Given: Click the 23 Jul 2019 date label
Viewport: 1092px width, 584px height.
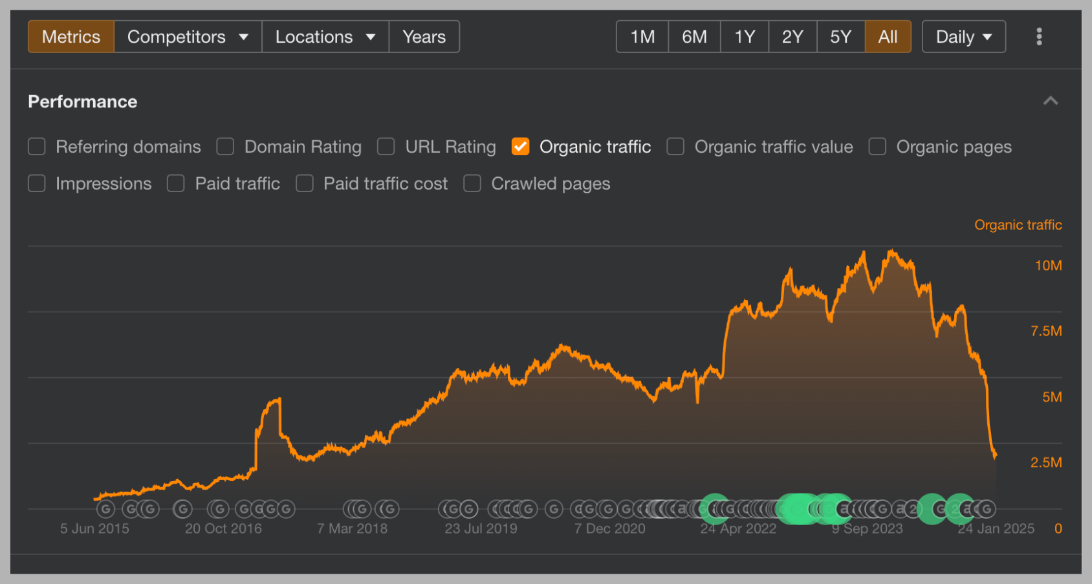Looking at the screenshot, I should (481, 528).
